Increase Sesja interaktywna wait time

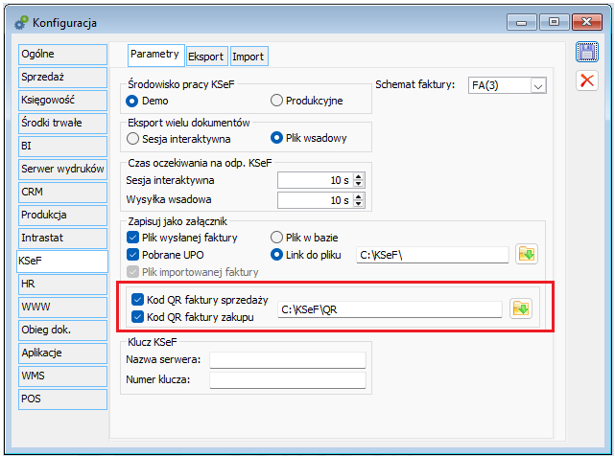coord(358,176)
